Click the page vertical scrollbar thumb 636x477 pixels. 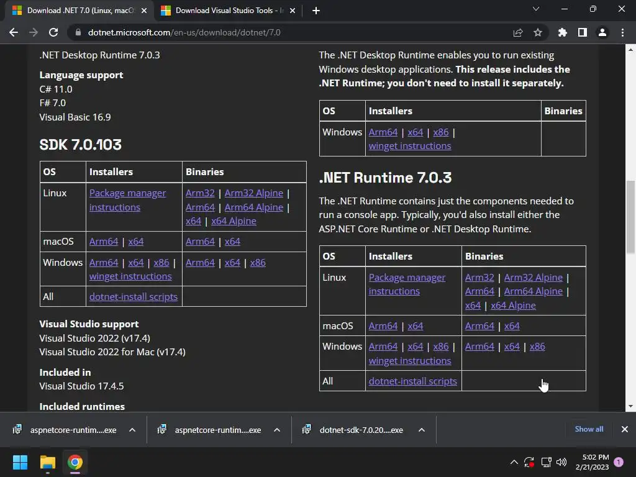630,217
